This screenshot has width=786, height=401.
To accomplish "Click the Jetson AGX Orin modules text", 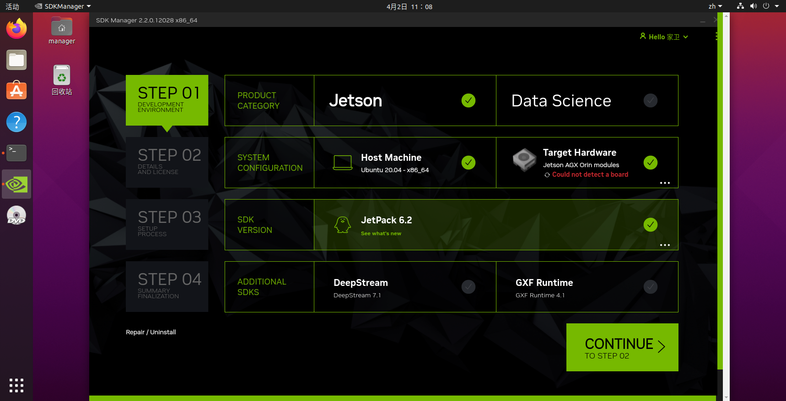I will (581, 165).
